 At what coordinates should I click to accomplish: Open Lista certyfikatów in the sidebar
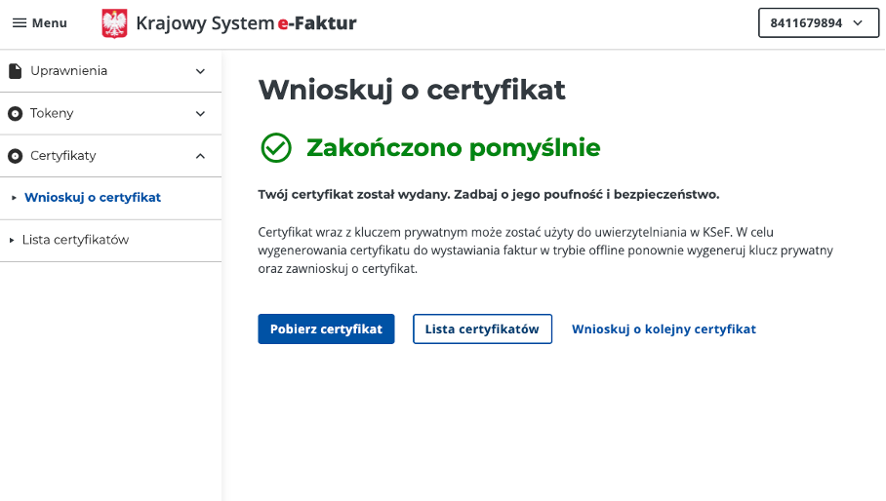[x=75, y=240]
